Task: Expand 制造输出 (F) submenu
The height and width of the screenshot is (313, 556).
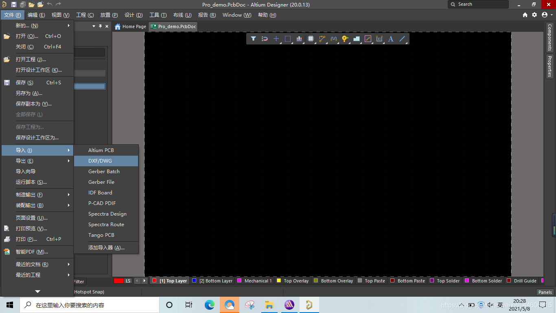Action: coord(37,194)
